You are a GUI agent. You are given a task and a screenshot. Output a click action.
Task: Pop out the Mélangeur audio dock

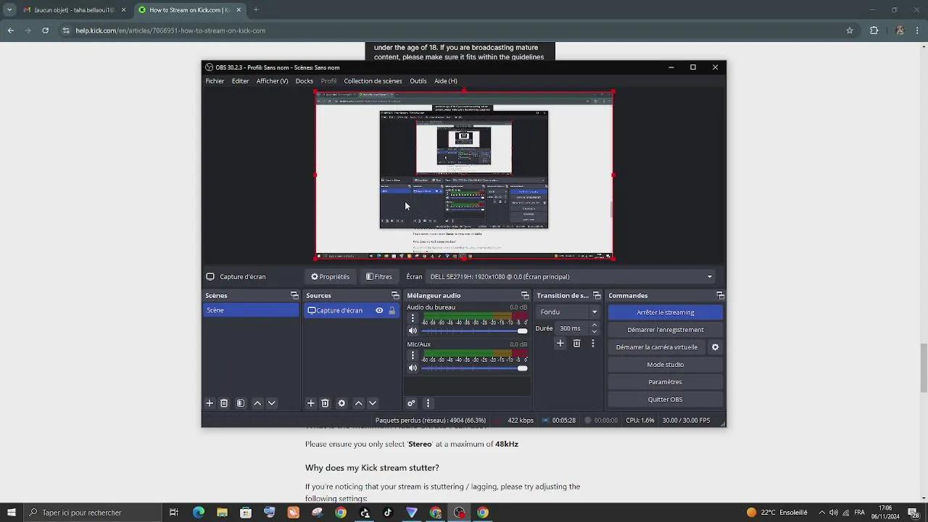coord(525,295)
